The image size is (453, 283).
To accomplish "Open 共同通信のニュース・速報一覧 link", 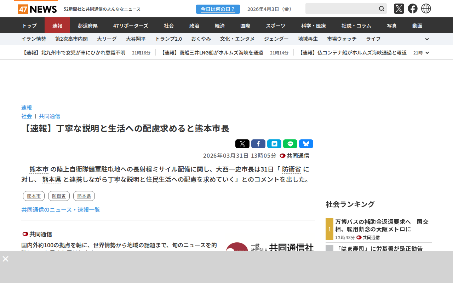I will pyautogui.click(x=61, y=210).
